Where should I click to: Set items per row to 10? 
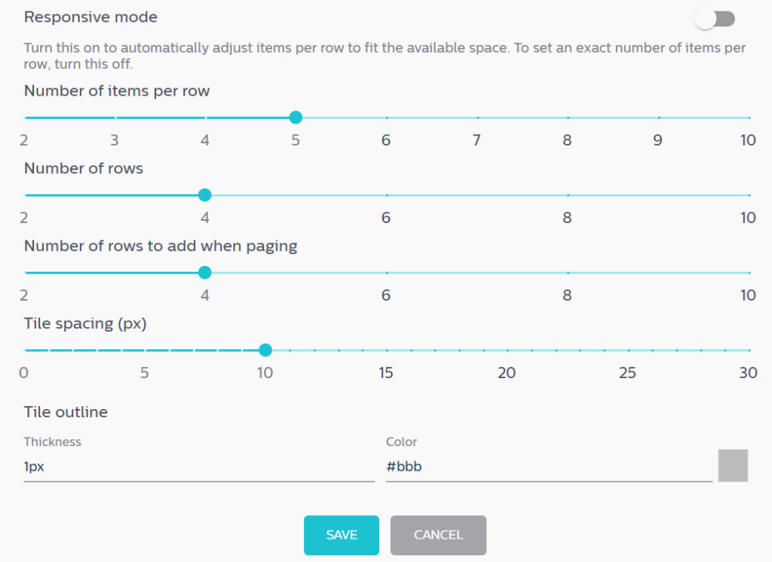pos(749,118)
